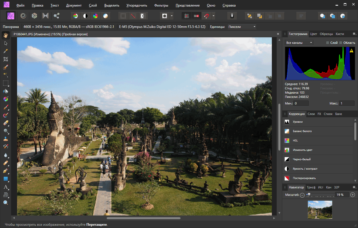This screenshot has width=358, height=228.
Task: Select the Gradient tool
Action: [x=5, y=99]
